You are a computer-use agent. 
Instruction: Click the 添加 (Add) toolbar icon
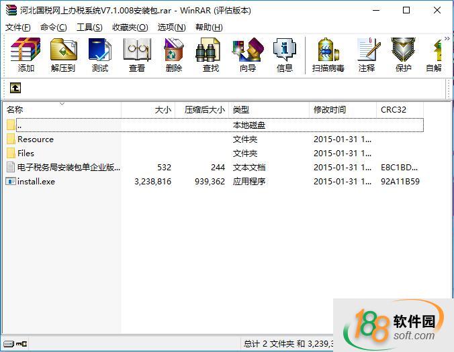tap(26, 55)
